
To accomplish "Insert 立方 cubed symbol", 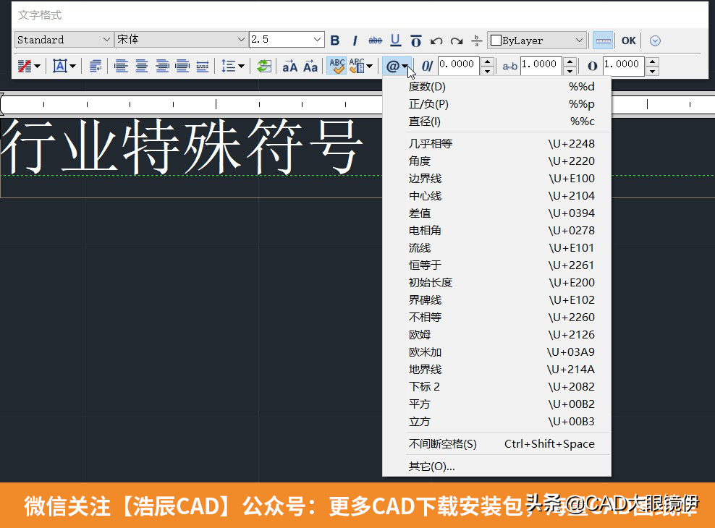I will pos(496,422).
